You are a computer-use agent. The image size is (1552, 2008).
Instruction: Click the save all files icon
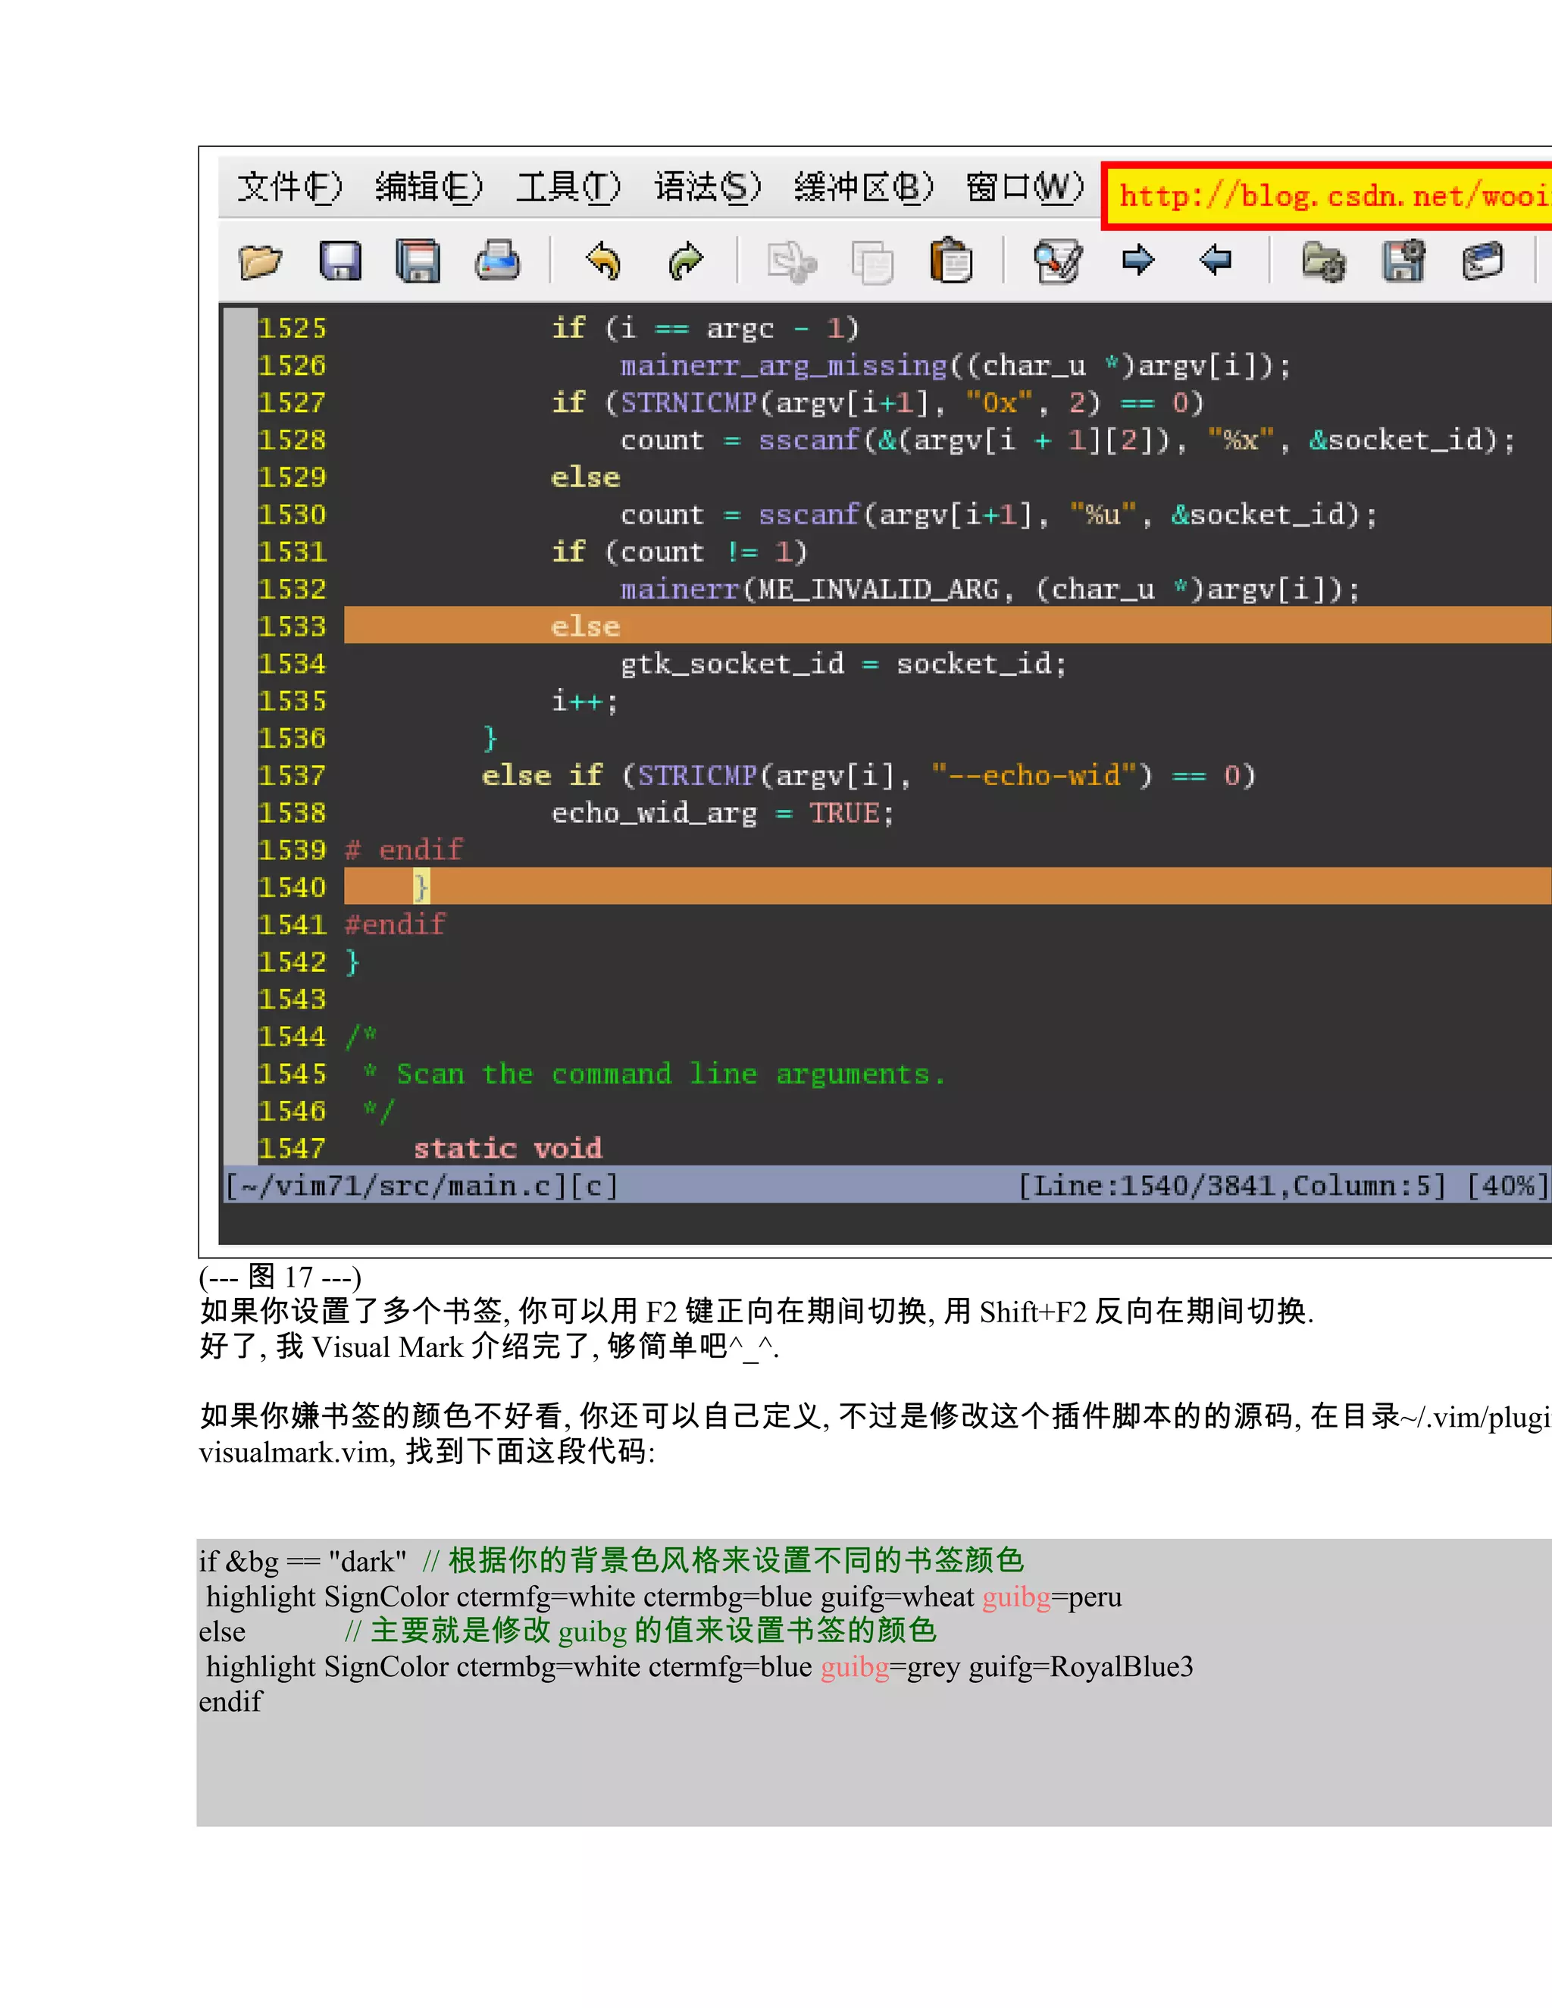pyautogui.click(x=418, y=261)
